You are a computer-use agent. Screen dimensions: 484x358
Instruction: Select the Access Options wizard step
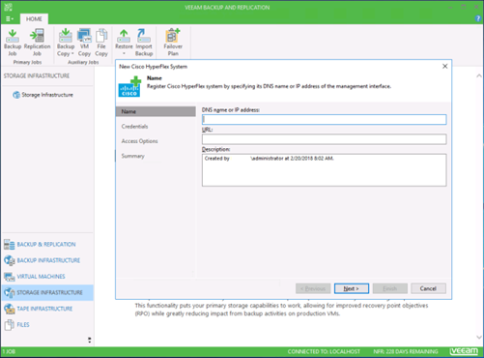(139, 141)
